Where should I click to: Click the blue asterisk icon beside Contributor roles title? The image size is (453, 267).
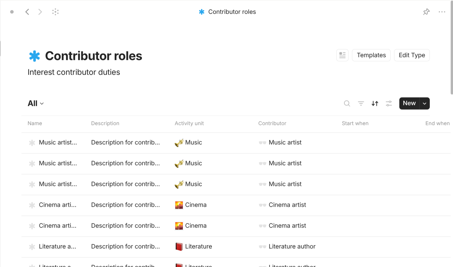tap(34, 56)
